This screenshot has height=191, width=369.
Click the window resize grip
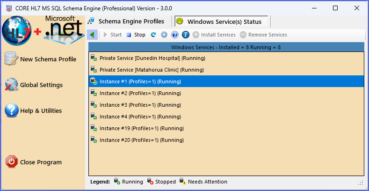[x=362, y=183]
